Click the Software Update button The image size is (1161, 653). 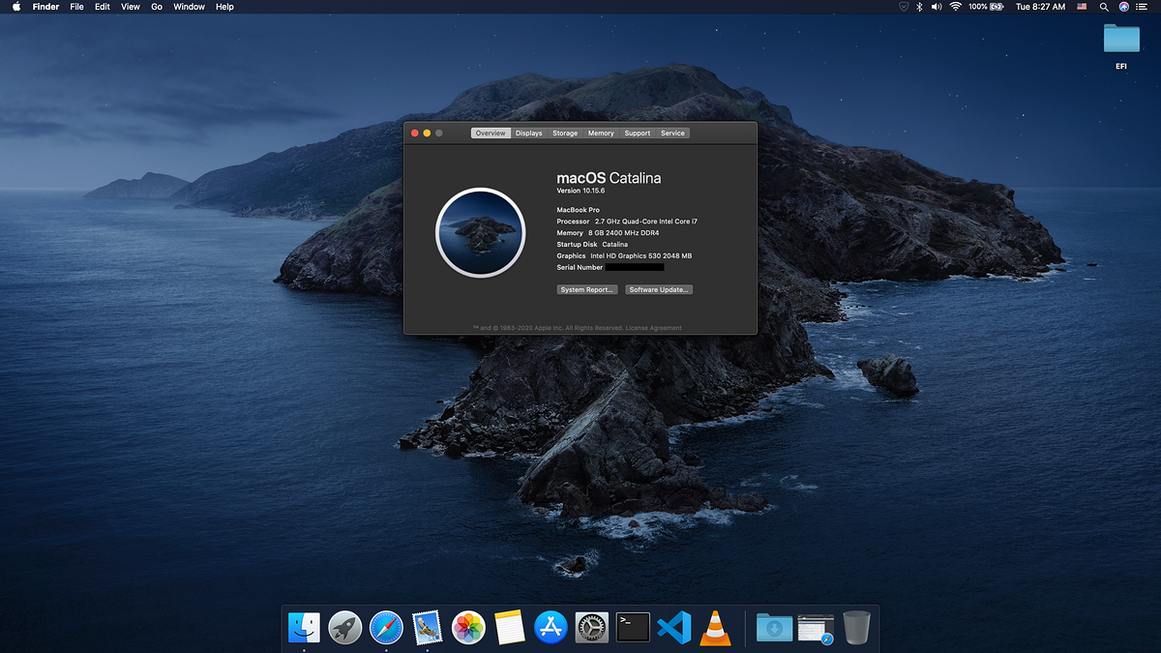coord(659,290)
